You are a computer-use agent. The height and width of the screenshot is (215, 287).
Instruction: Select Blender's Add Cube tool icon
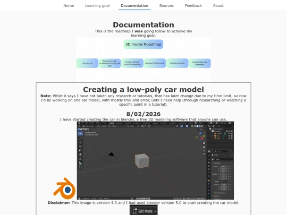point(80,167)
